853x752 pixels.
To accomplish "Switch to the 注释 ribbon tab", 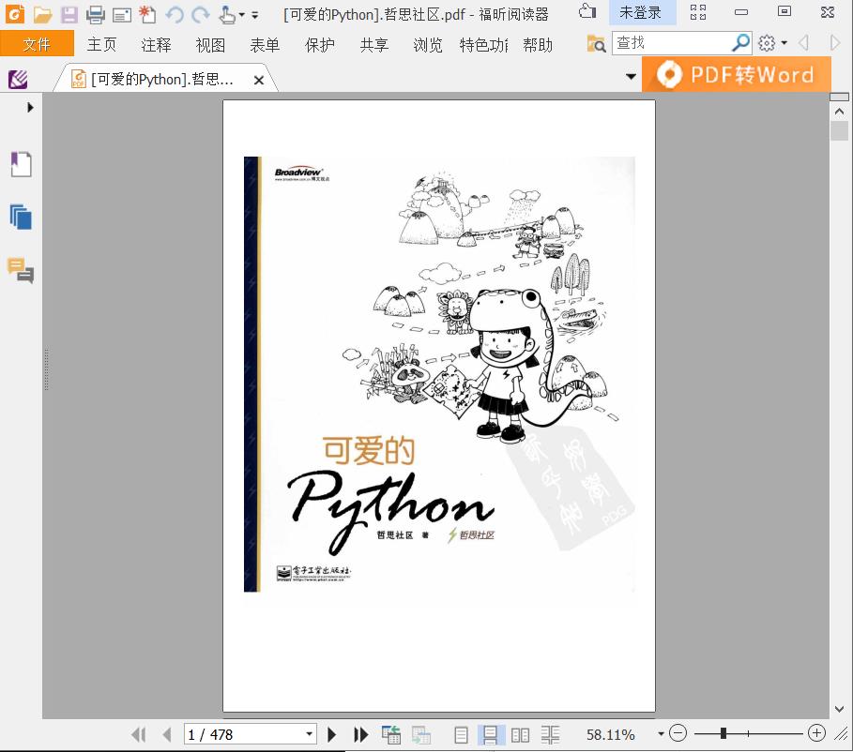I will (156, 45).
